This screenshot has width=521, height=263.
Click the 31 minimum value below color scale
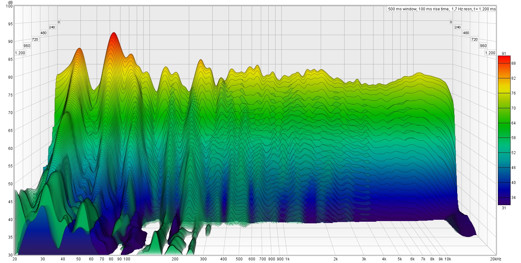pyautogui.click(x=504, y=208)
